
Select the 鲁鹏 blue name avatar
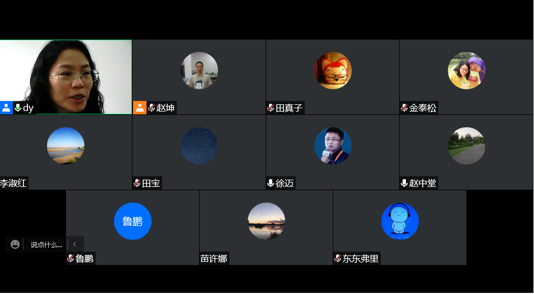pyautogui.click(x=133, y=221)
